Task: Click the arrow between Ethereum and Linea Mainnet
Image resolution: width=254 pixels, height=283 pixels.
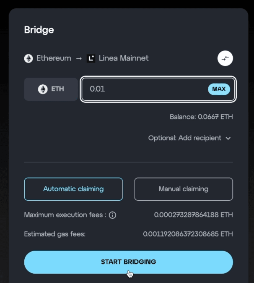Action: coord(79,58)
